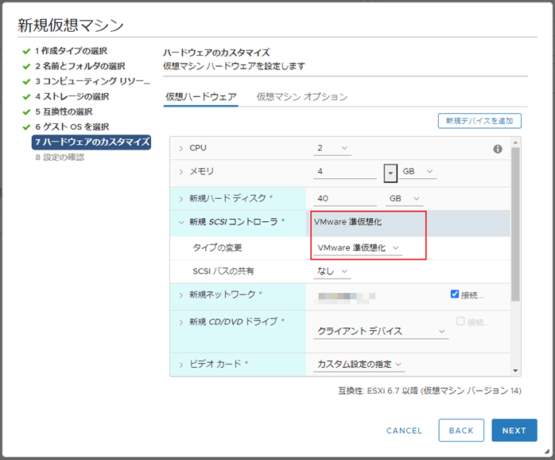Expand the メモリ row

click(181, 172)
